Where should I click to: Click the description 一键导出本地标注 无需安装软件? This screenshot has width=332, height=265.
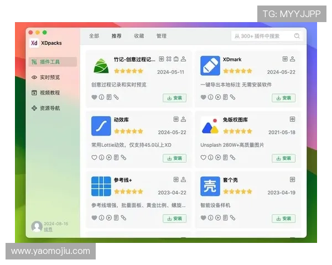[236, 84]
